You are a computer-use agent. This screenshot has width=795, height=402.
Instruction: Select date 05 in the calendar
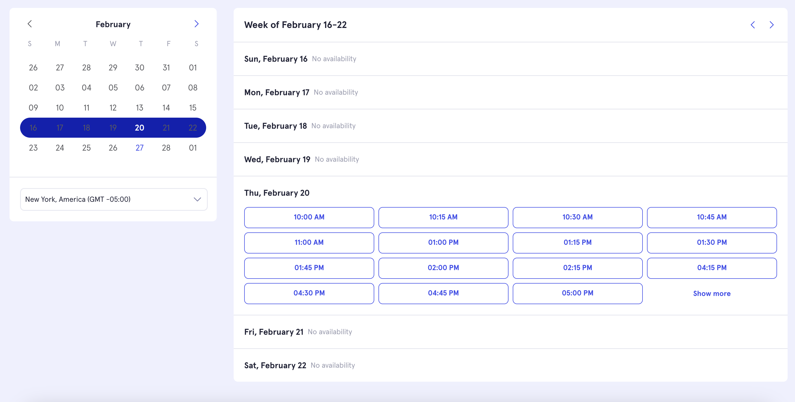pos(113,88)
